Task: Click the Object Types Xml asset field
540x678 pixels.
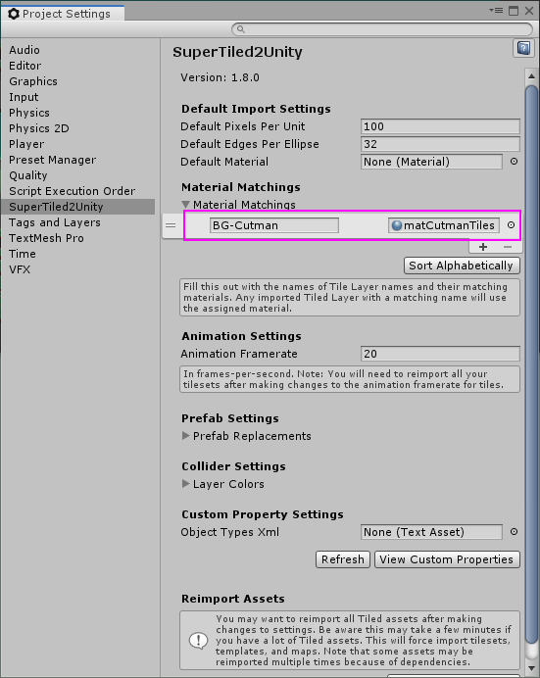Action: (431, 532)
